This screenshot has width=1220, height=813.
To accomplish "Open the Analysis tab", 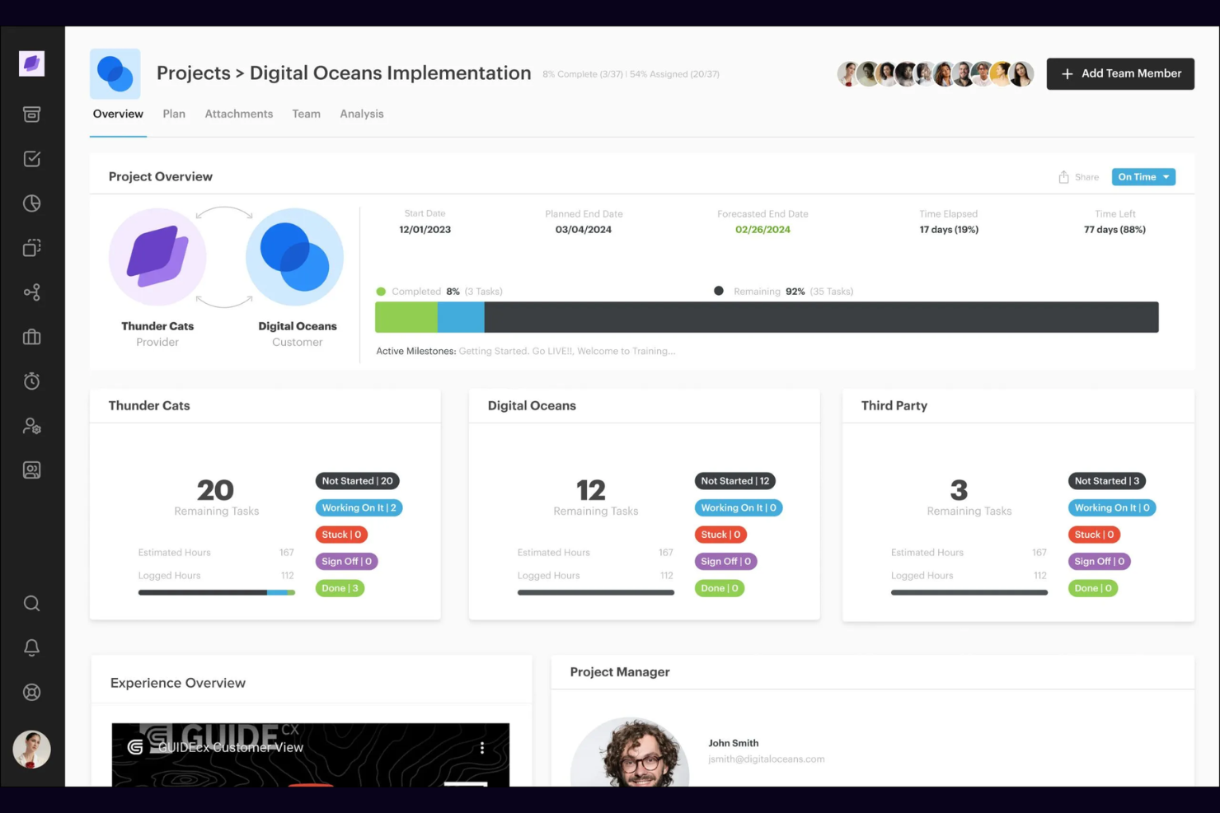I will 361,114.
